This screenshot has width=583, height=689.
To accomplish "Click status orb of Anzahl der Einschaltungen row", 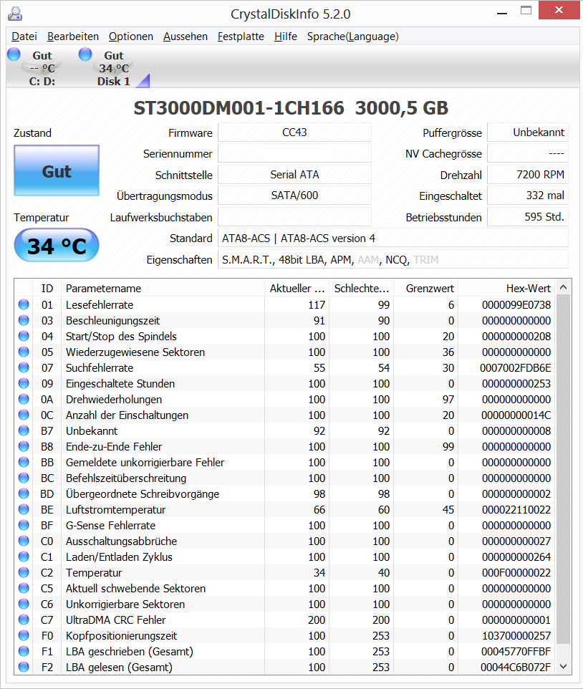I will 24,415.
